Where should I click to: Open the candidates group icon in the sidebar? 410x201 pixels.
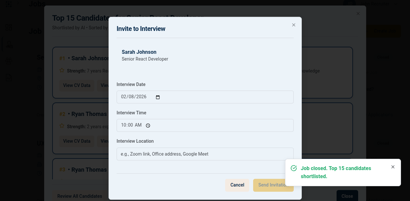point(9,61)
